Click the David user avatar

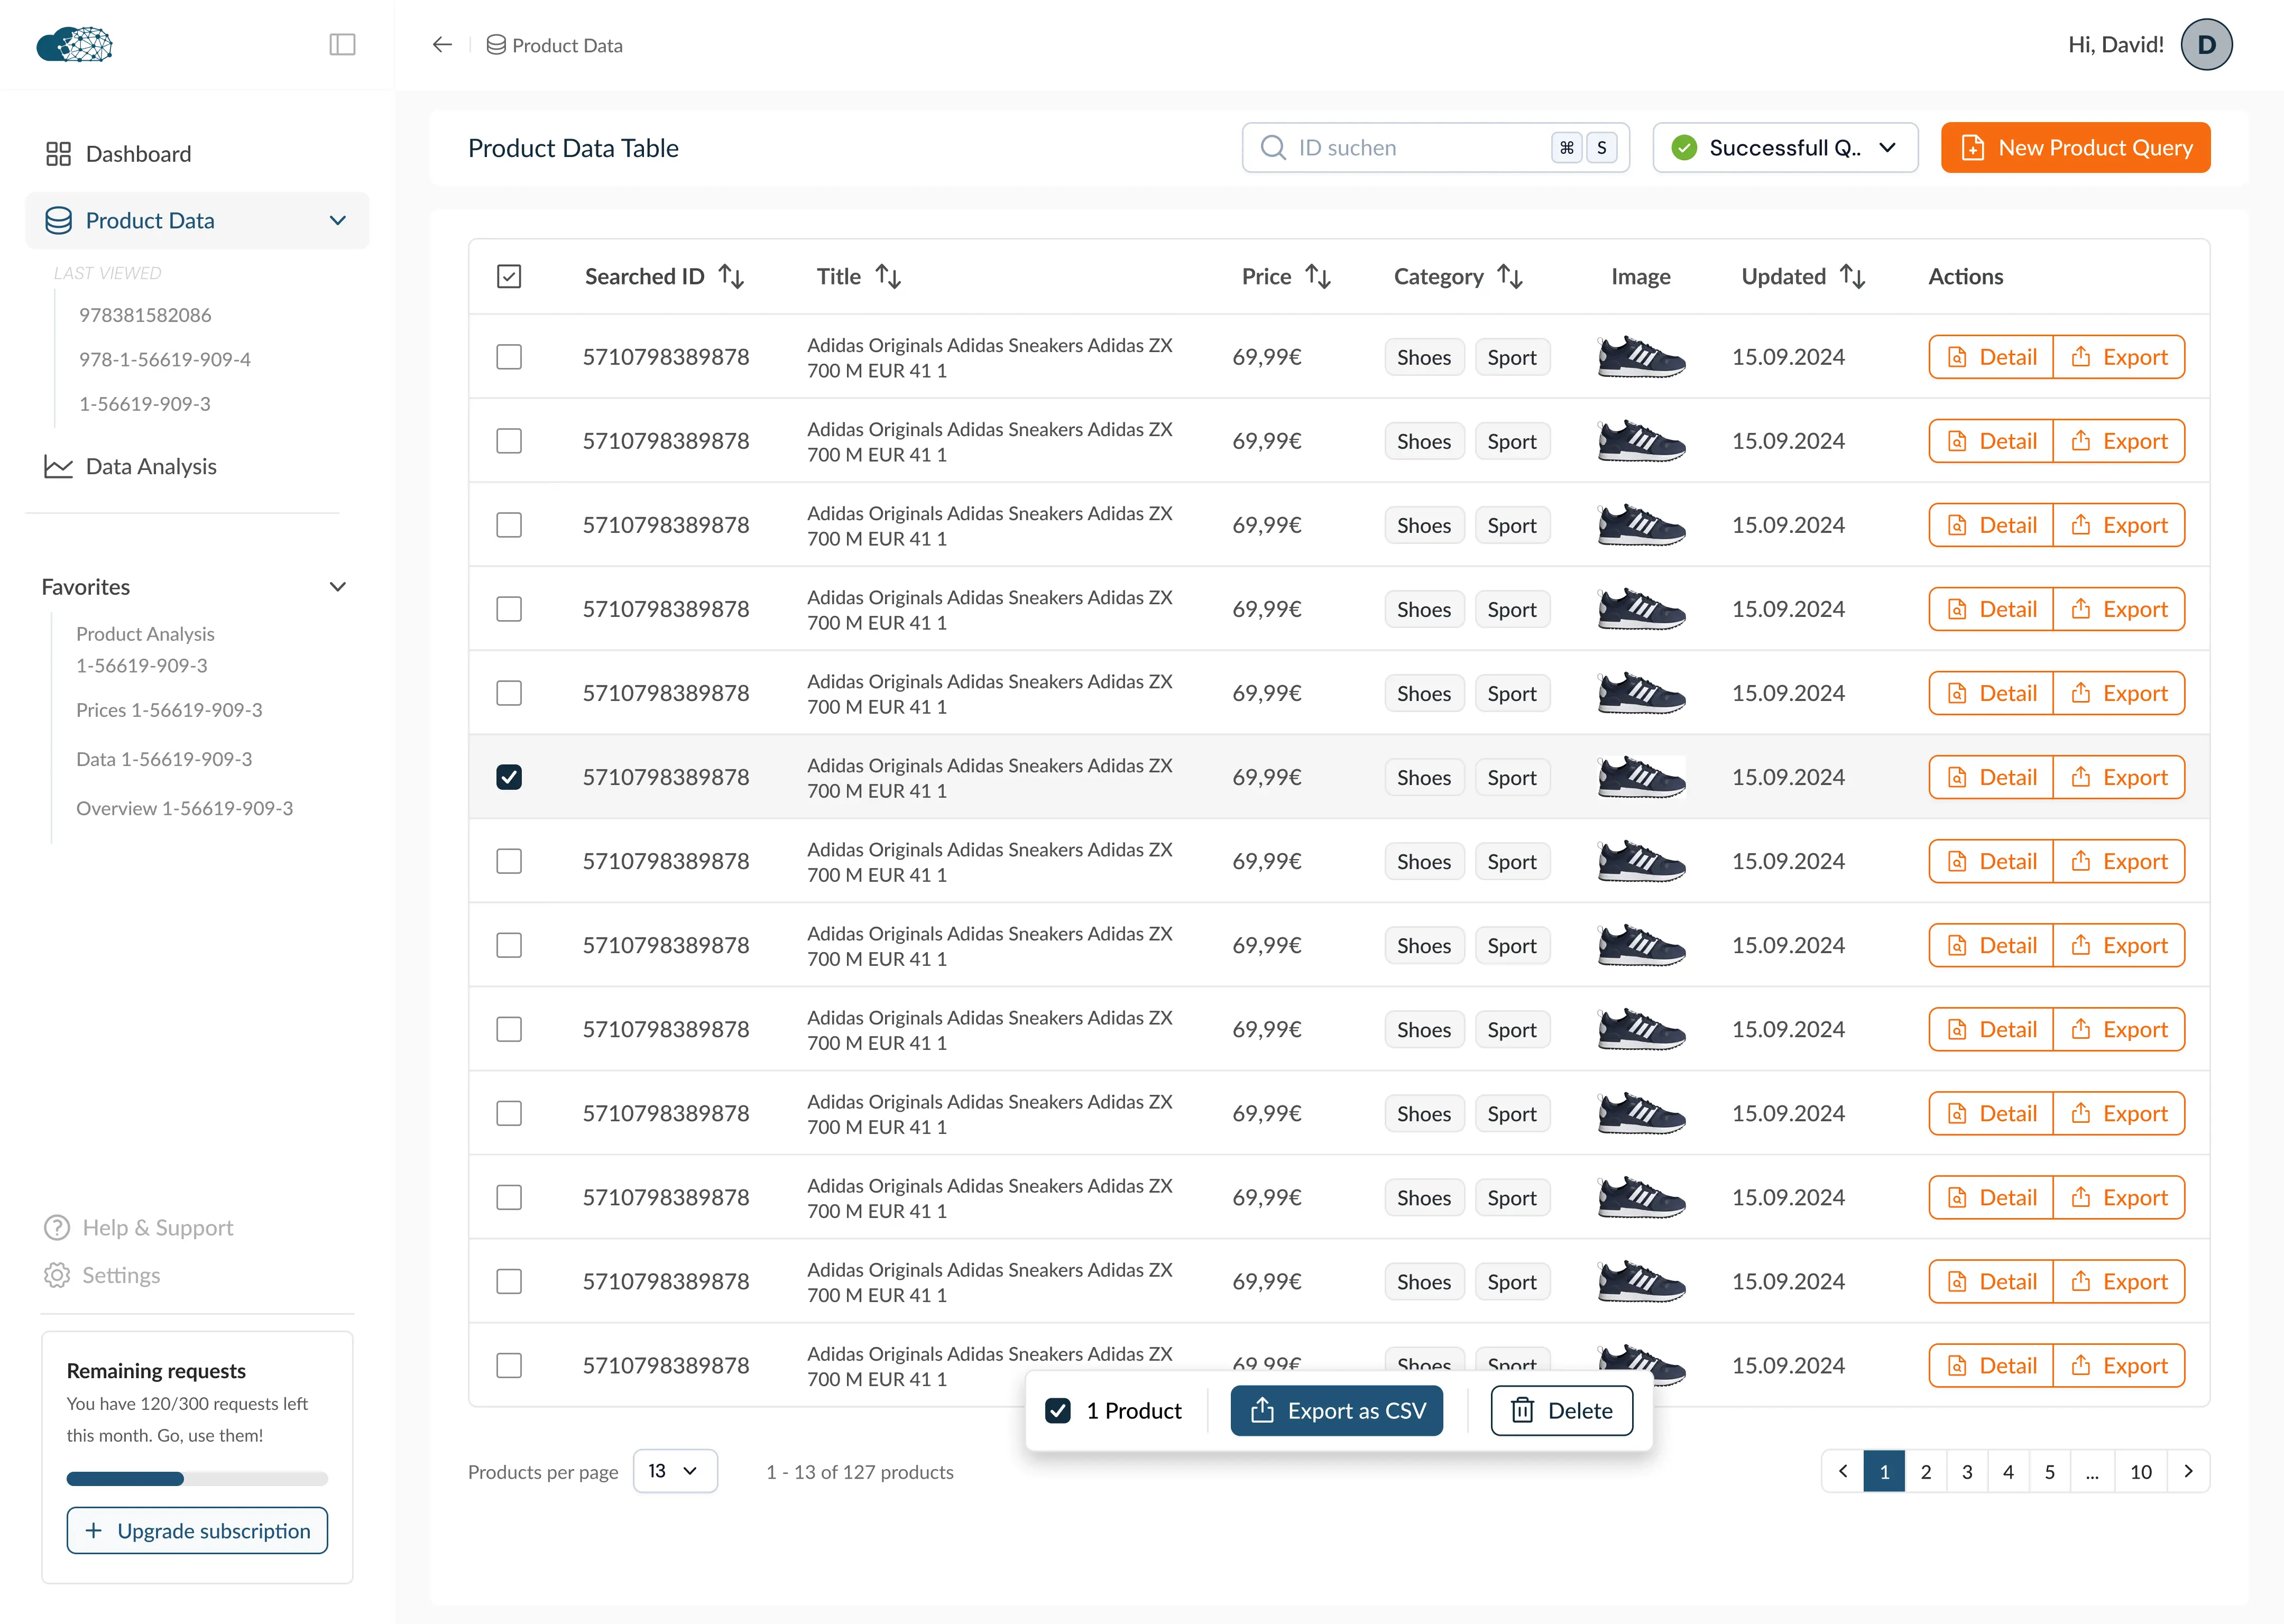[2206, 45]
